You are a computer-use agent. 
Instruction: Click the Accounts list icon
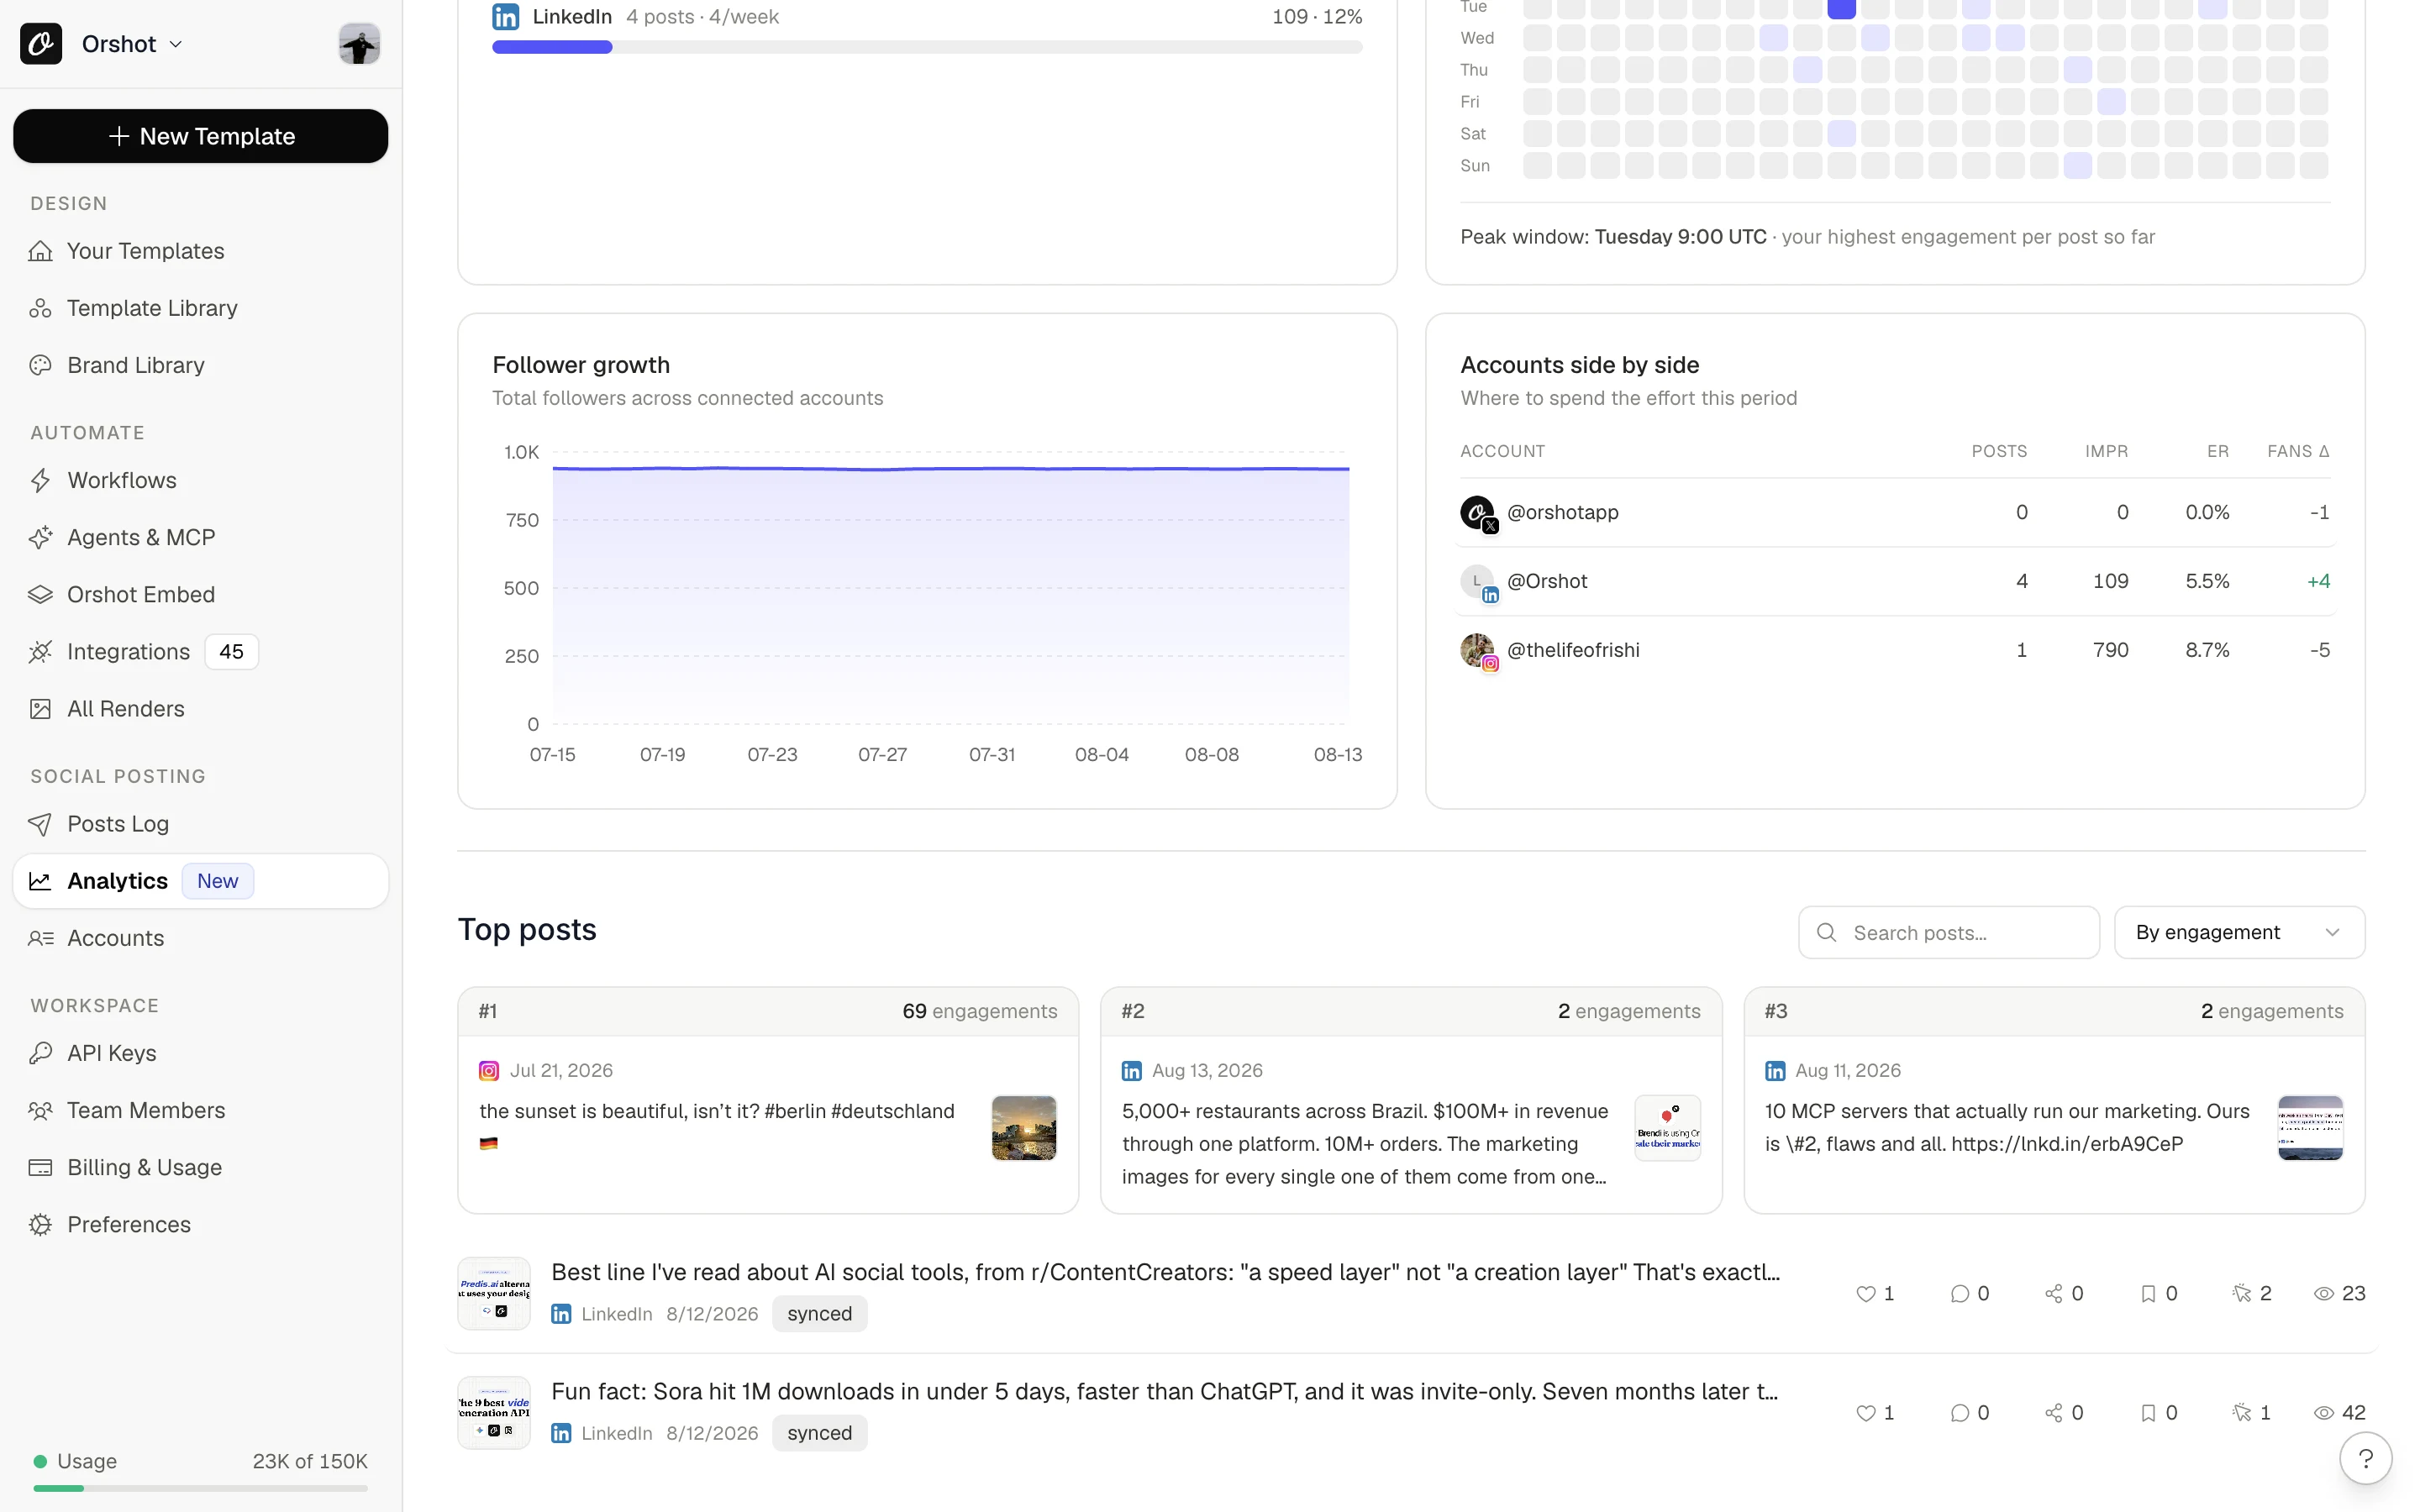(x=40, y=938)
